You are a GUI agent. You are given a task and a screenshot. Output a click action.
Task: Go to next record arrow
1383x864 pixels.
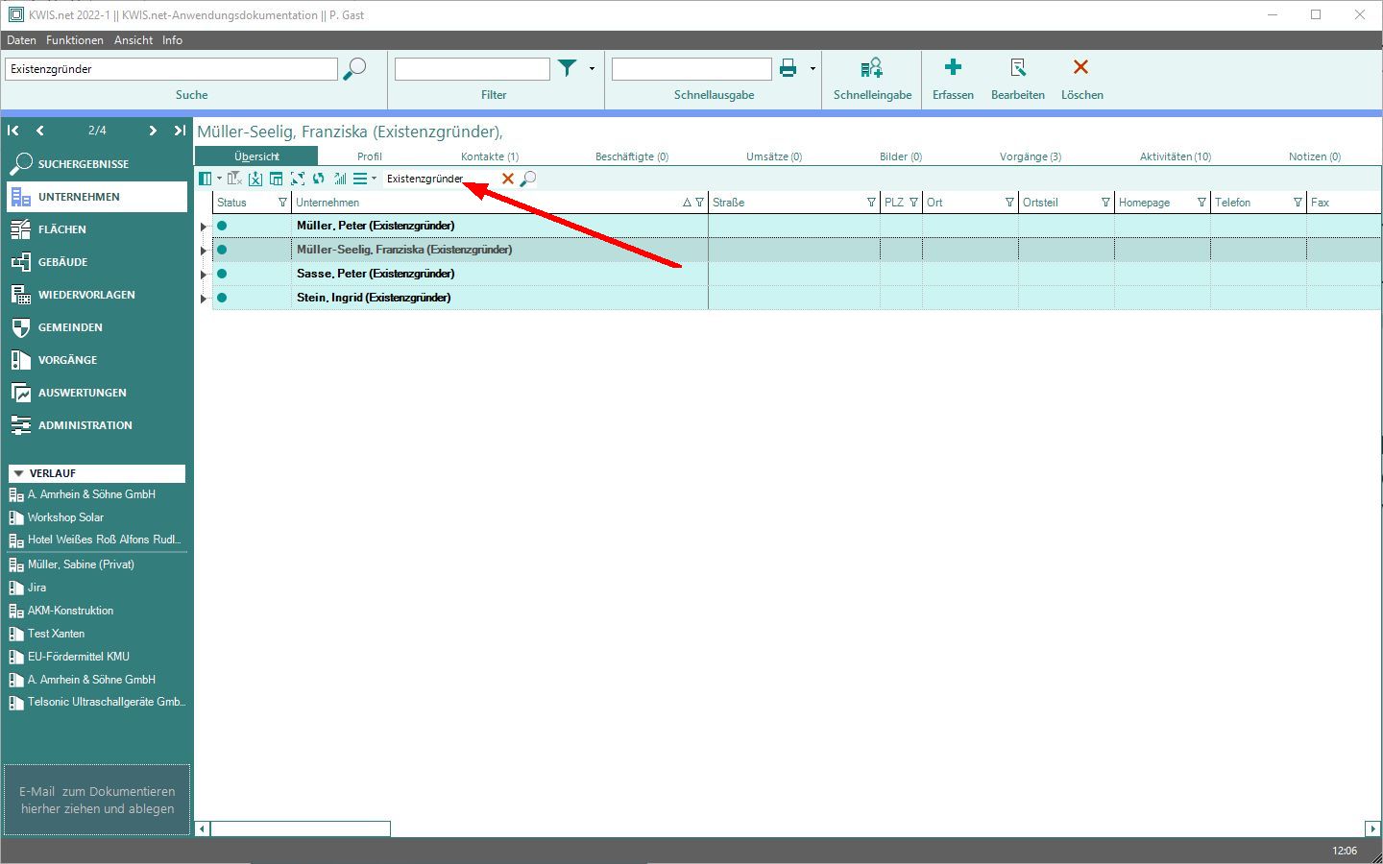coord(153,131)
